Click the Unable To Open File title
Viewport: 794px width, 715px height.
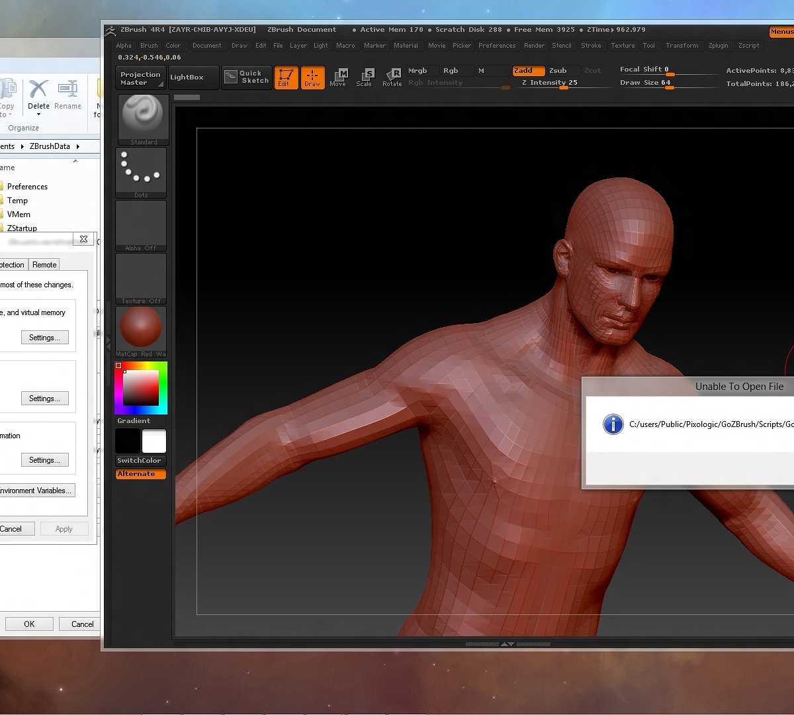click(739, 387)
